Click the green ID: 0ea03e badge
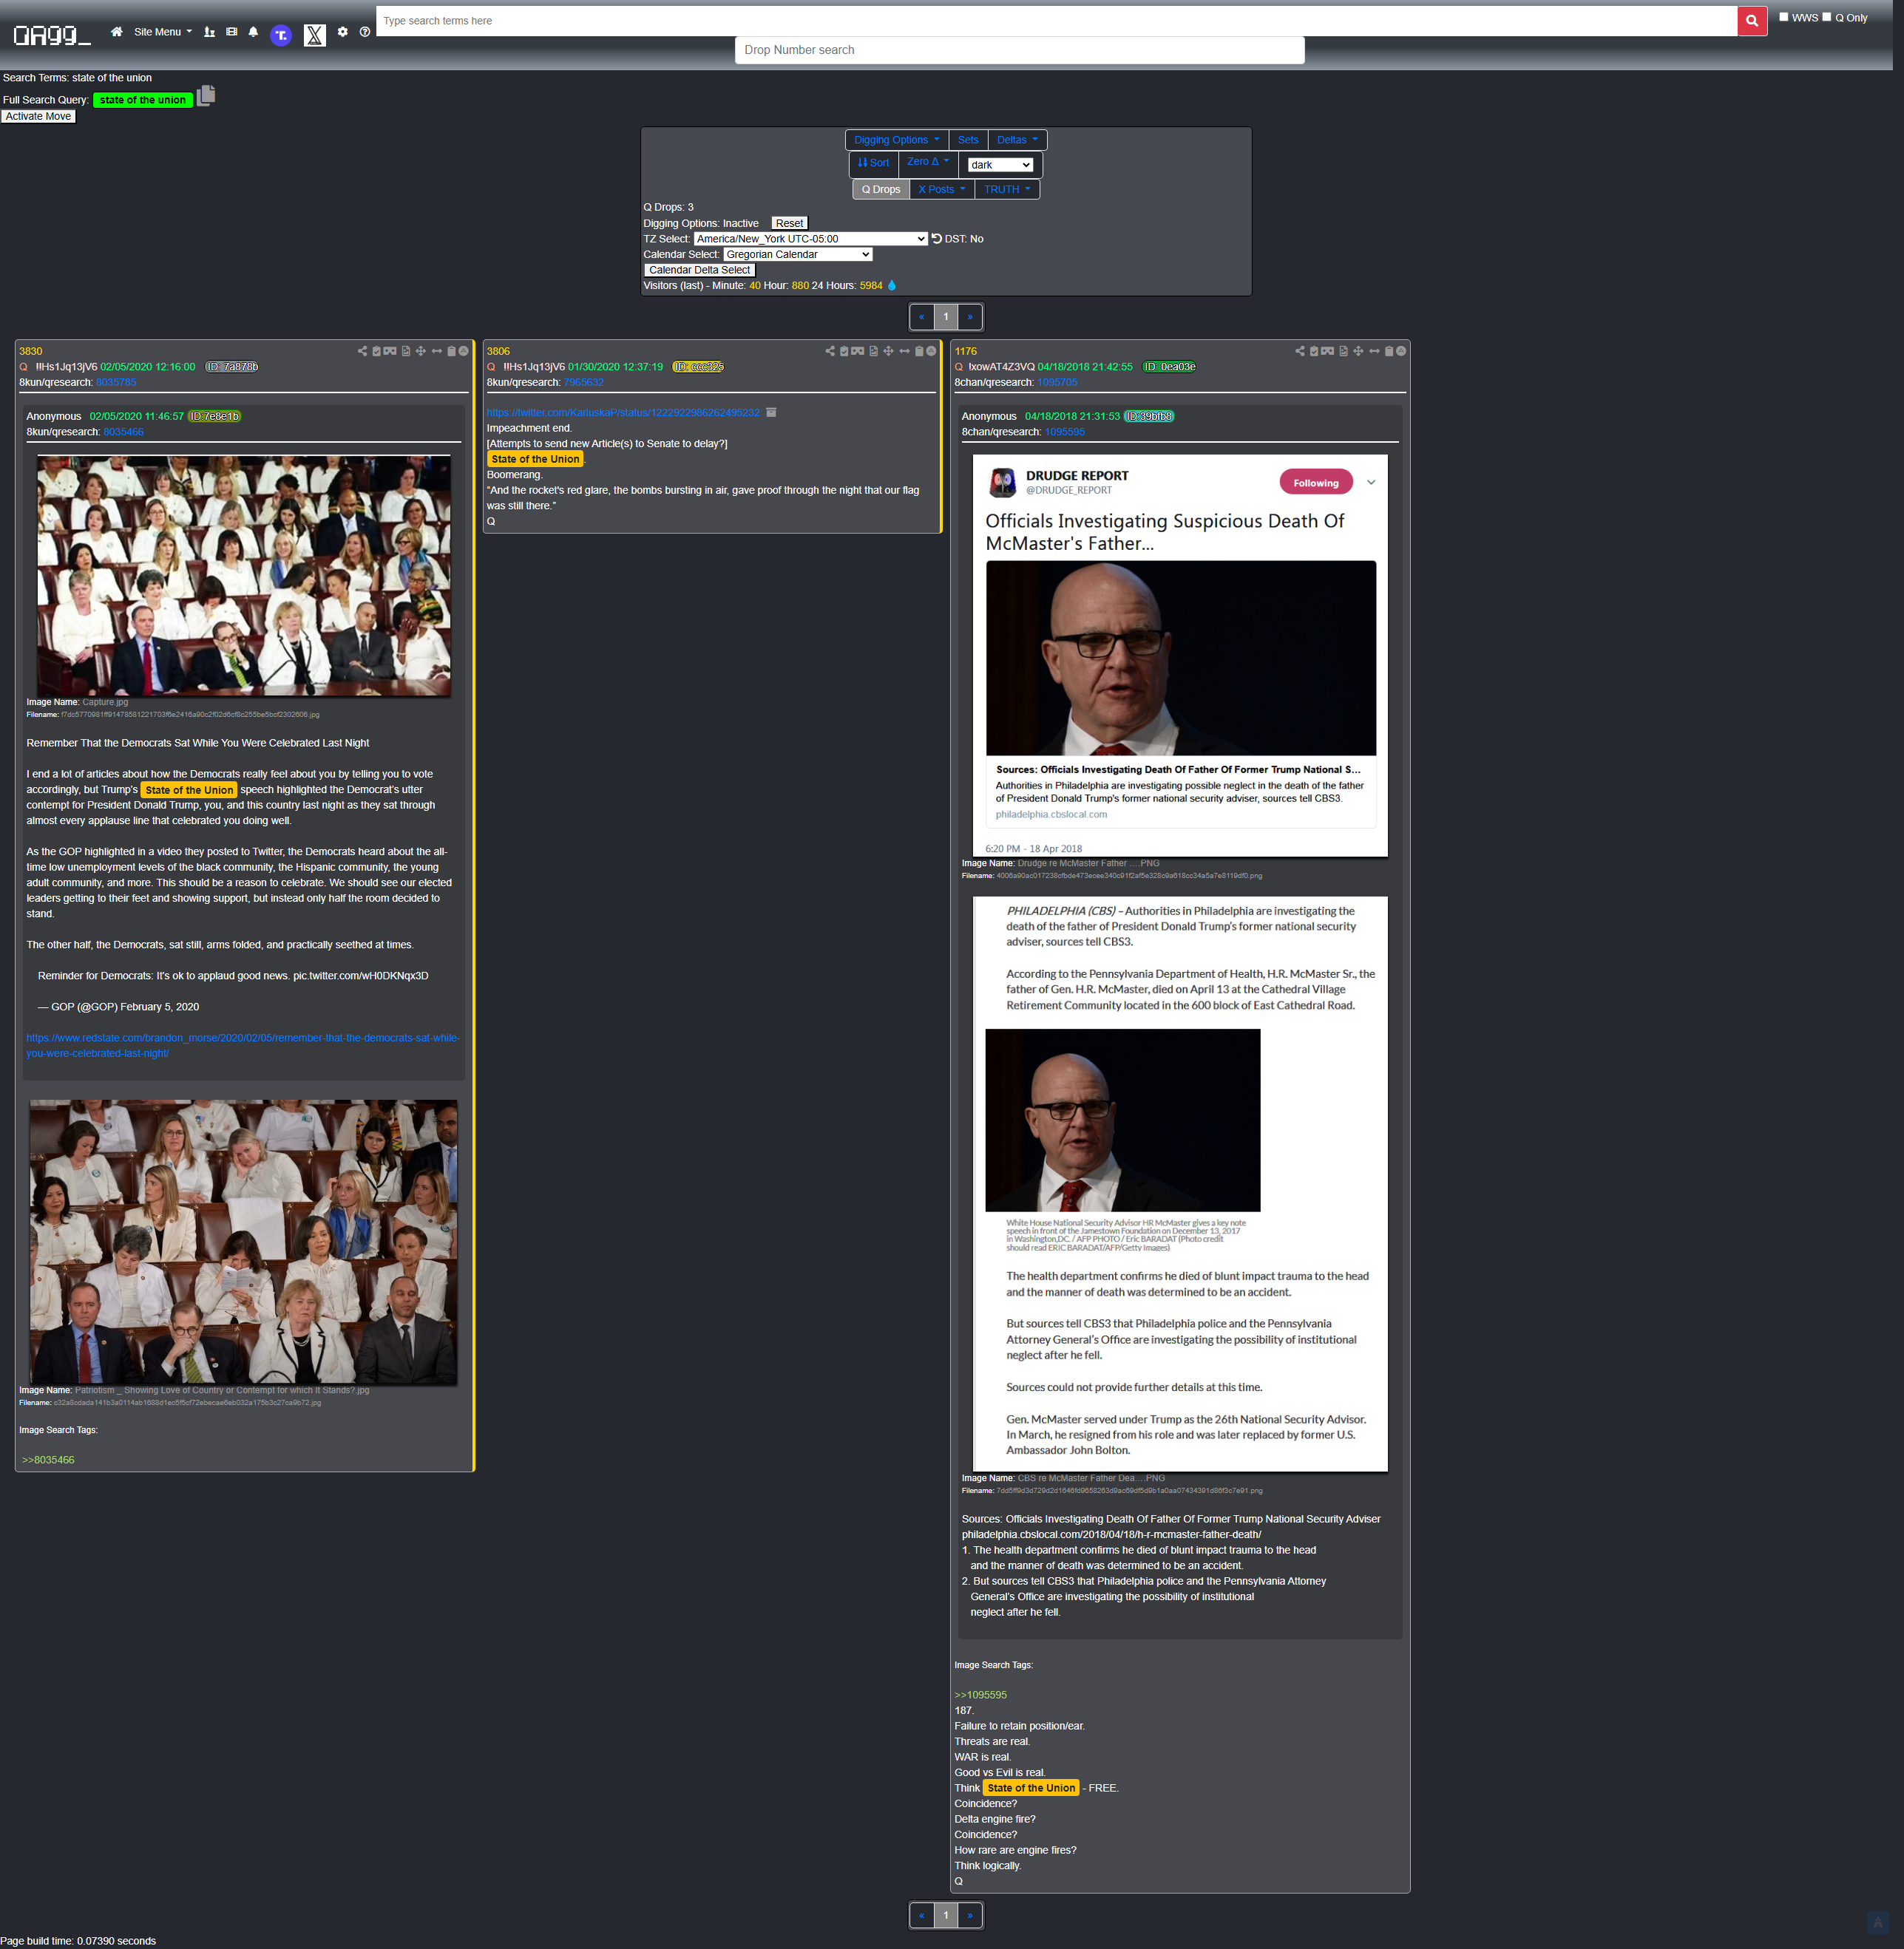The width and height of the screenshot is (1904, 1949). (x=1169, y=367)
